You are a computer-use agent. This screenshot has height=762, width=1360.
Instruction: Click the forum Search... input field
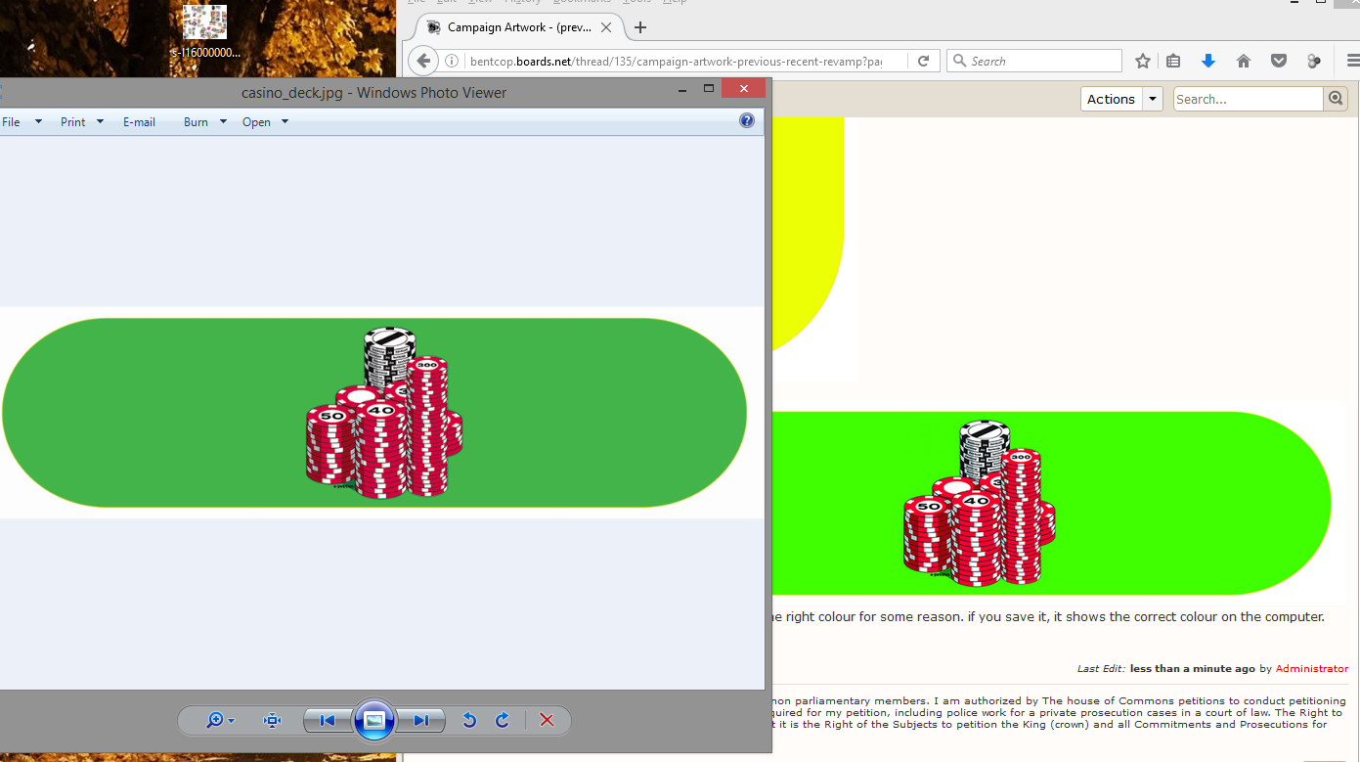(x=1248, y=99)
